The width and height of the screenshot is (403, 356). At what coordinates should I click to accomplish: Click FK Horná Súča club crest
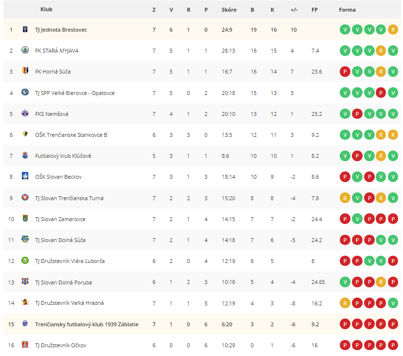point(25,70)
